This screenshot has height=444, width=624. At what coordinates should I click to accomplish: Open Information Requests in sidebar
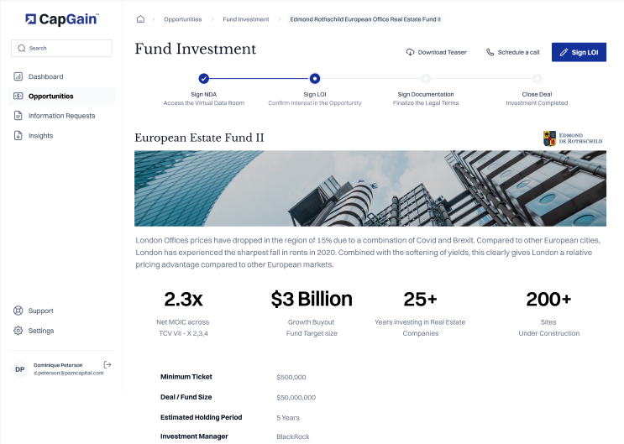61,116
